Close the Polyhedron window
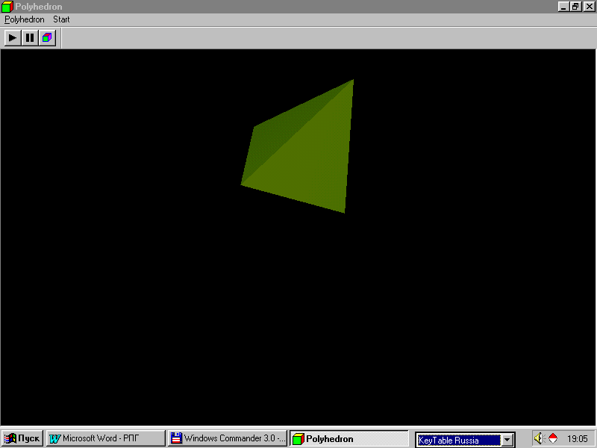Image resolution: width=597 pixels, height=448 pixels. coord(589,7)
